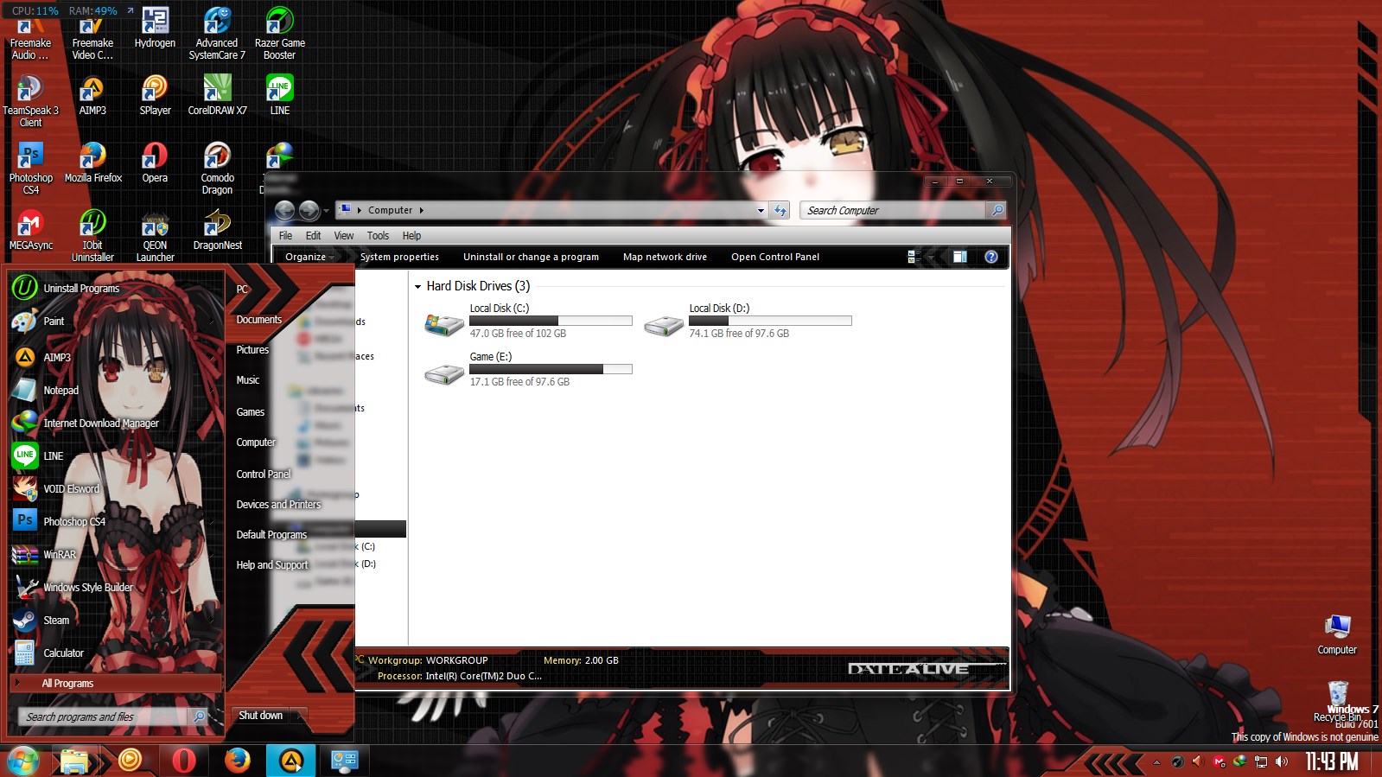Open File menu in Explorer
Image resolution: width=1382 pixels, height=777 pixels.
coord(285,235)
